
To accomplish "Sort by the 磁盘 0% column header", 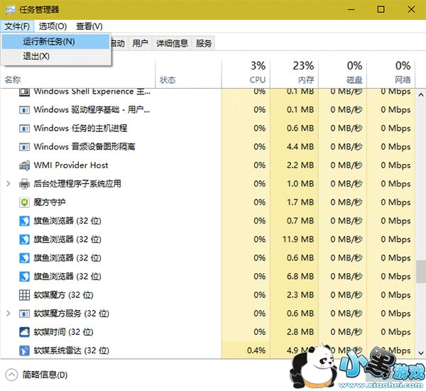I will click(343, 74).
